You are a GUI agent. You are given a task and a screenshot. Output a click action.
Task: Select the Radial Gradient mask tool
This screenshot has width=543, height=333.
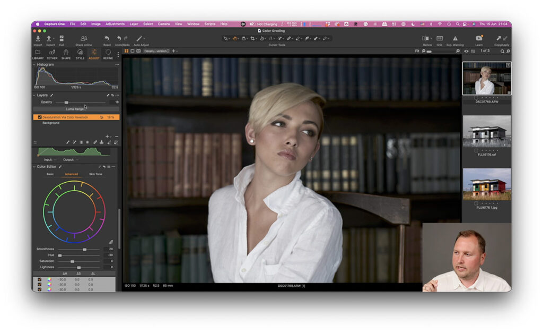click(x=87, y=142)
